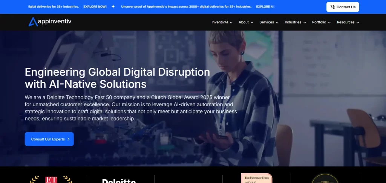Image resolution: width=386 pixels, height=183 pixels.
Task: Click The Economic Times pink badge
Action: (256, 178)
